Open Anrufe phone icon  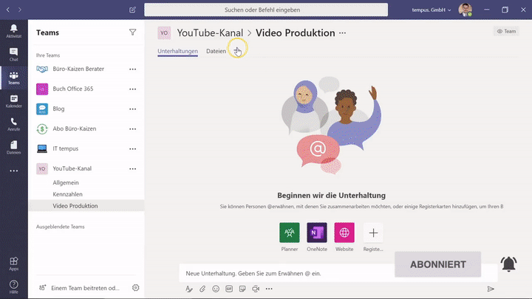(x=13, y=125)
